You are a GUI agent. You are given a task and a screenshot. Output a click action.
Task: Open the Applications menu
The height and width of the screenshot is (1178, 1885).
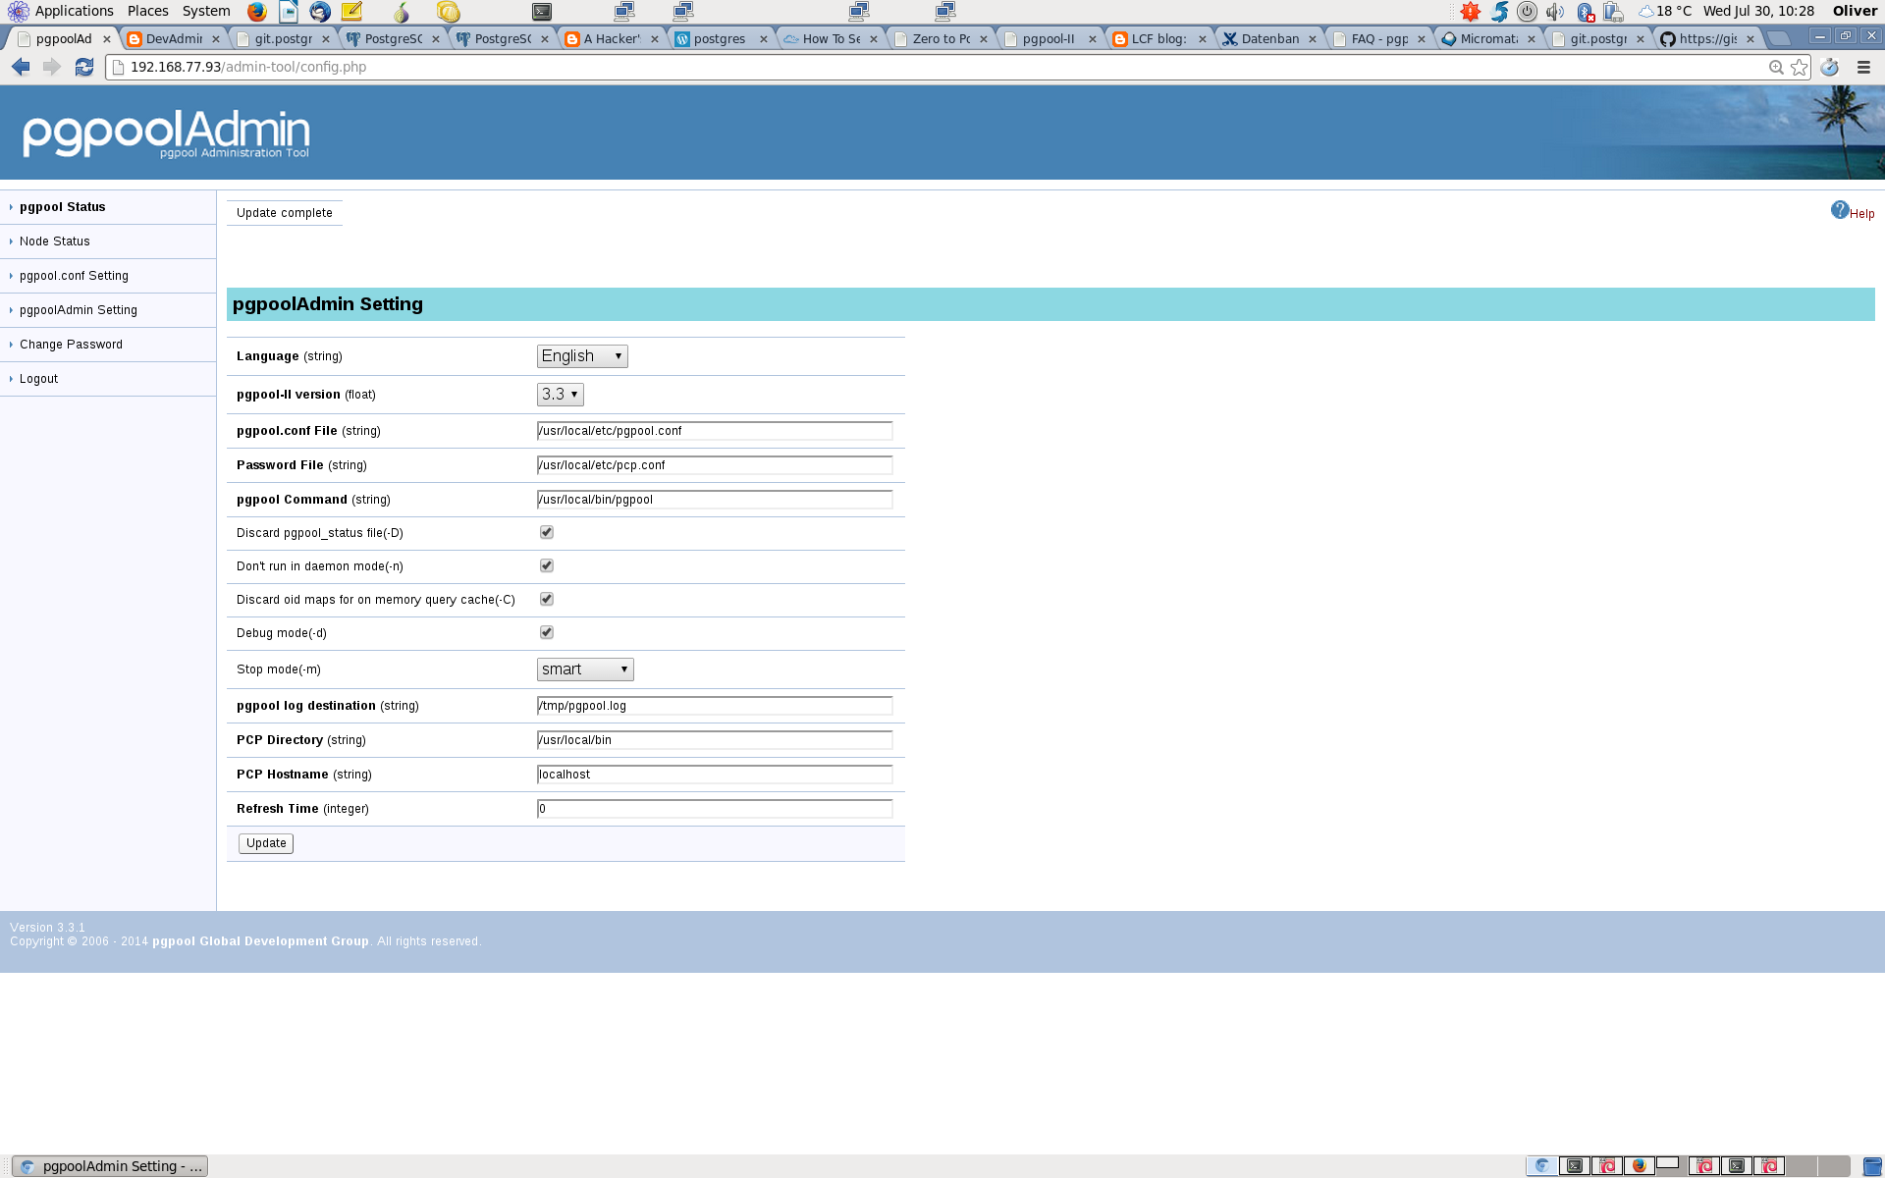[75, 11]
